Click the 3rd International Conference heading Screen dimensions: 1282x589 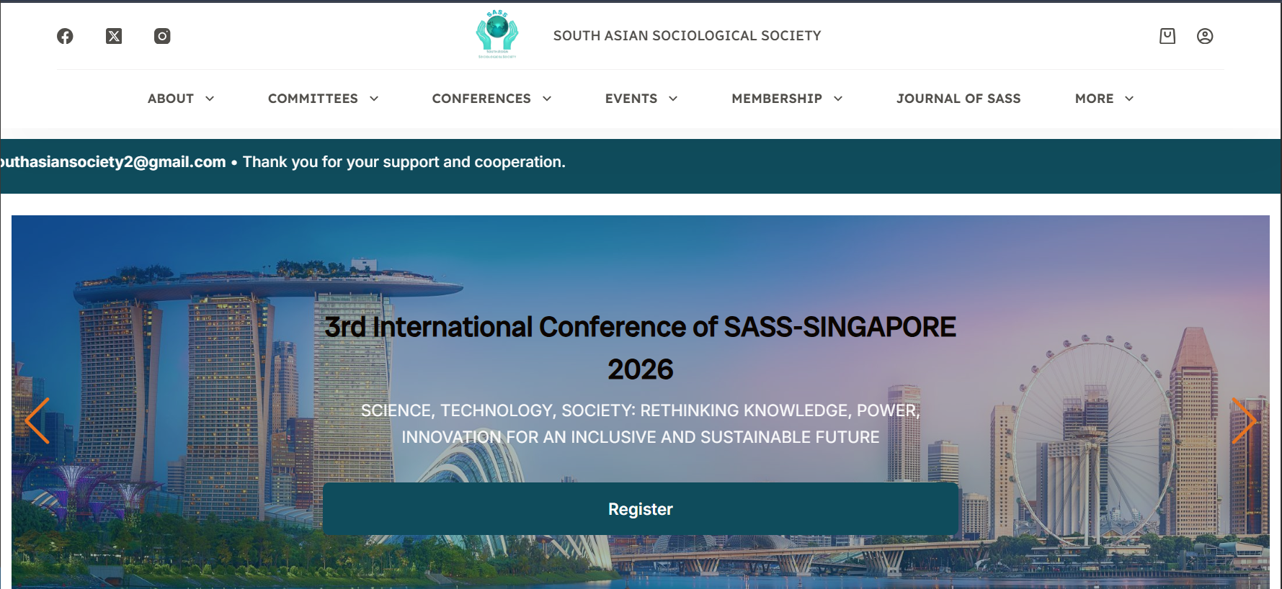pos(640,328)
